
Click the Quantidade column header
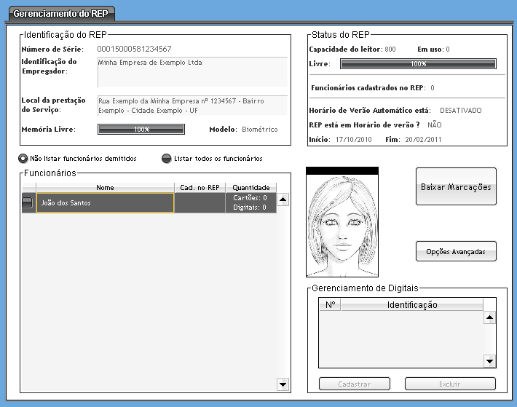click(250, 188)
